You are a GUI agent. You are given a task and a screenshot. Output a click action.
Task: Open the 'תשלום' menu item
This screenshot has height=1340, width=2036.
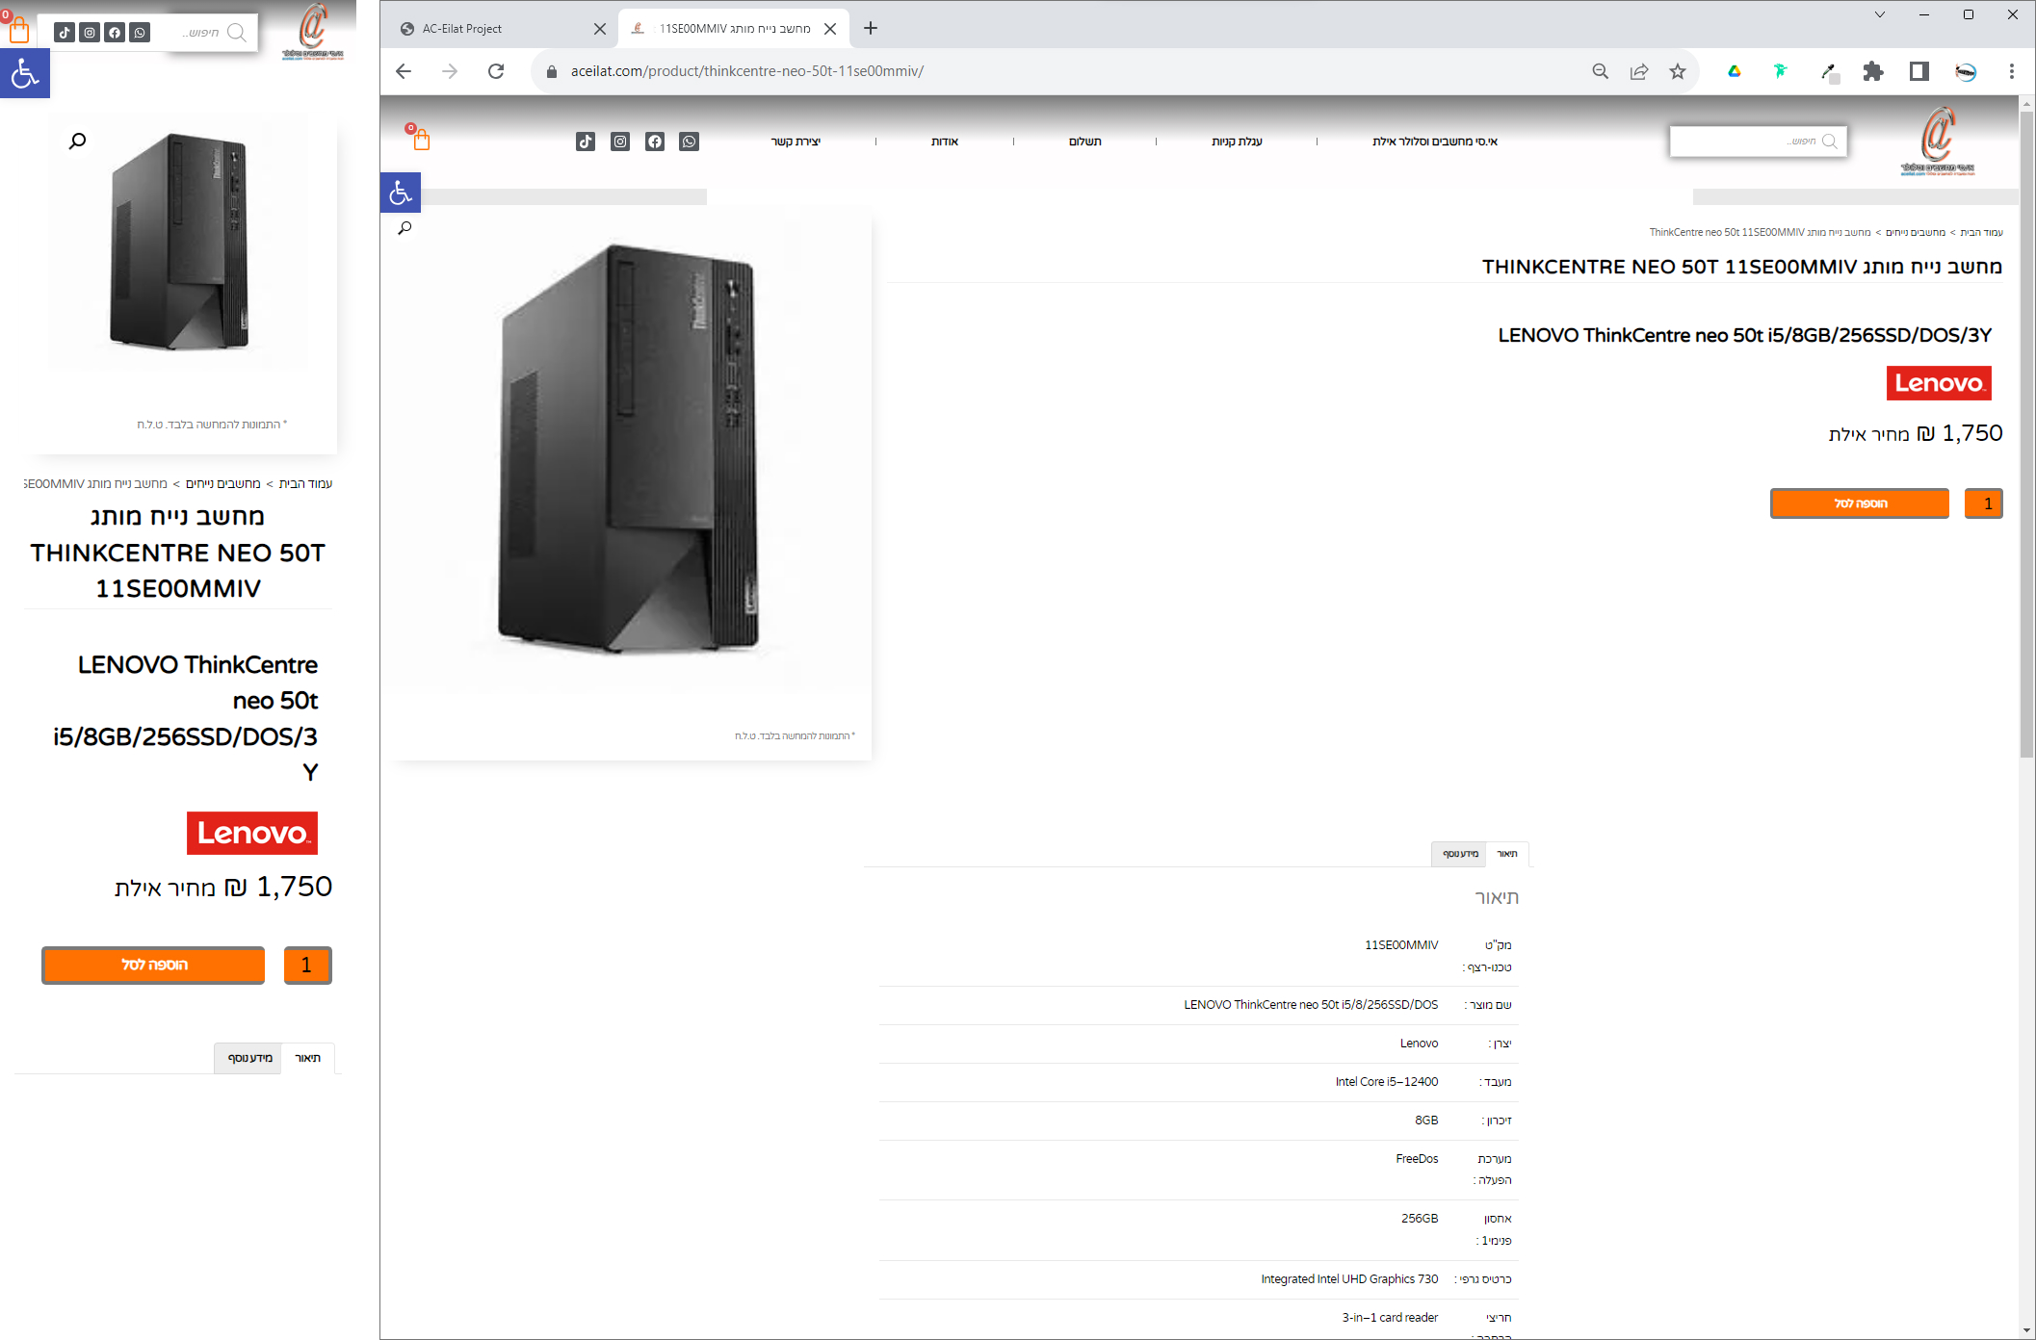1085,142
